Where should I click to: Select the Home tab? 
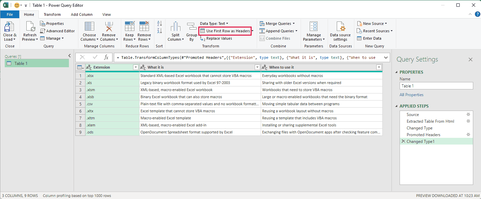(x=29, y=14)
